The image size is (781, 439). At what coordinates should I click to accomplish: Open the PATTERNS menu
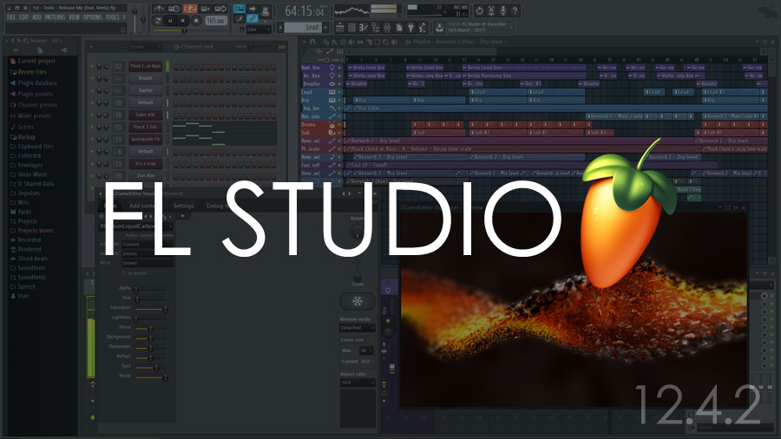click(55, 17)
